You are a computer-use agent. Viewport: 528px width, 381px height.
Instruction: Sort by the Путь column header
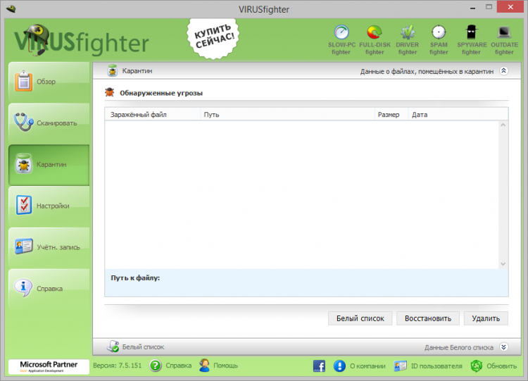[x=288, y=115]
